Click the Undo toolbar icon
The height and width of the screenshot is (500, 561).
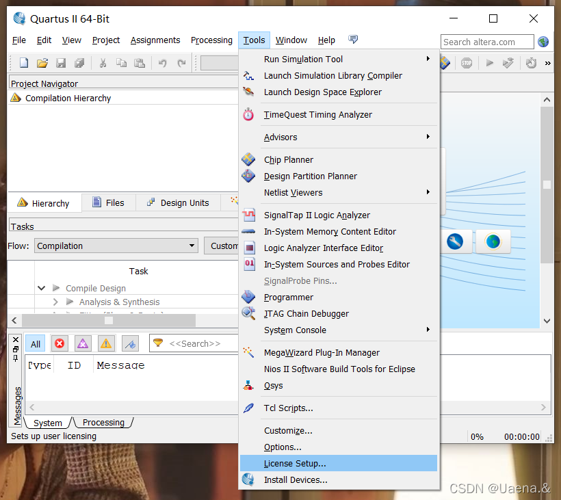pyautogui.click(x=163, y=64)
